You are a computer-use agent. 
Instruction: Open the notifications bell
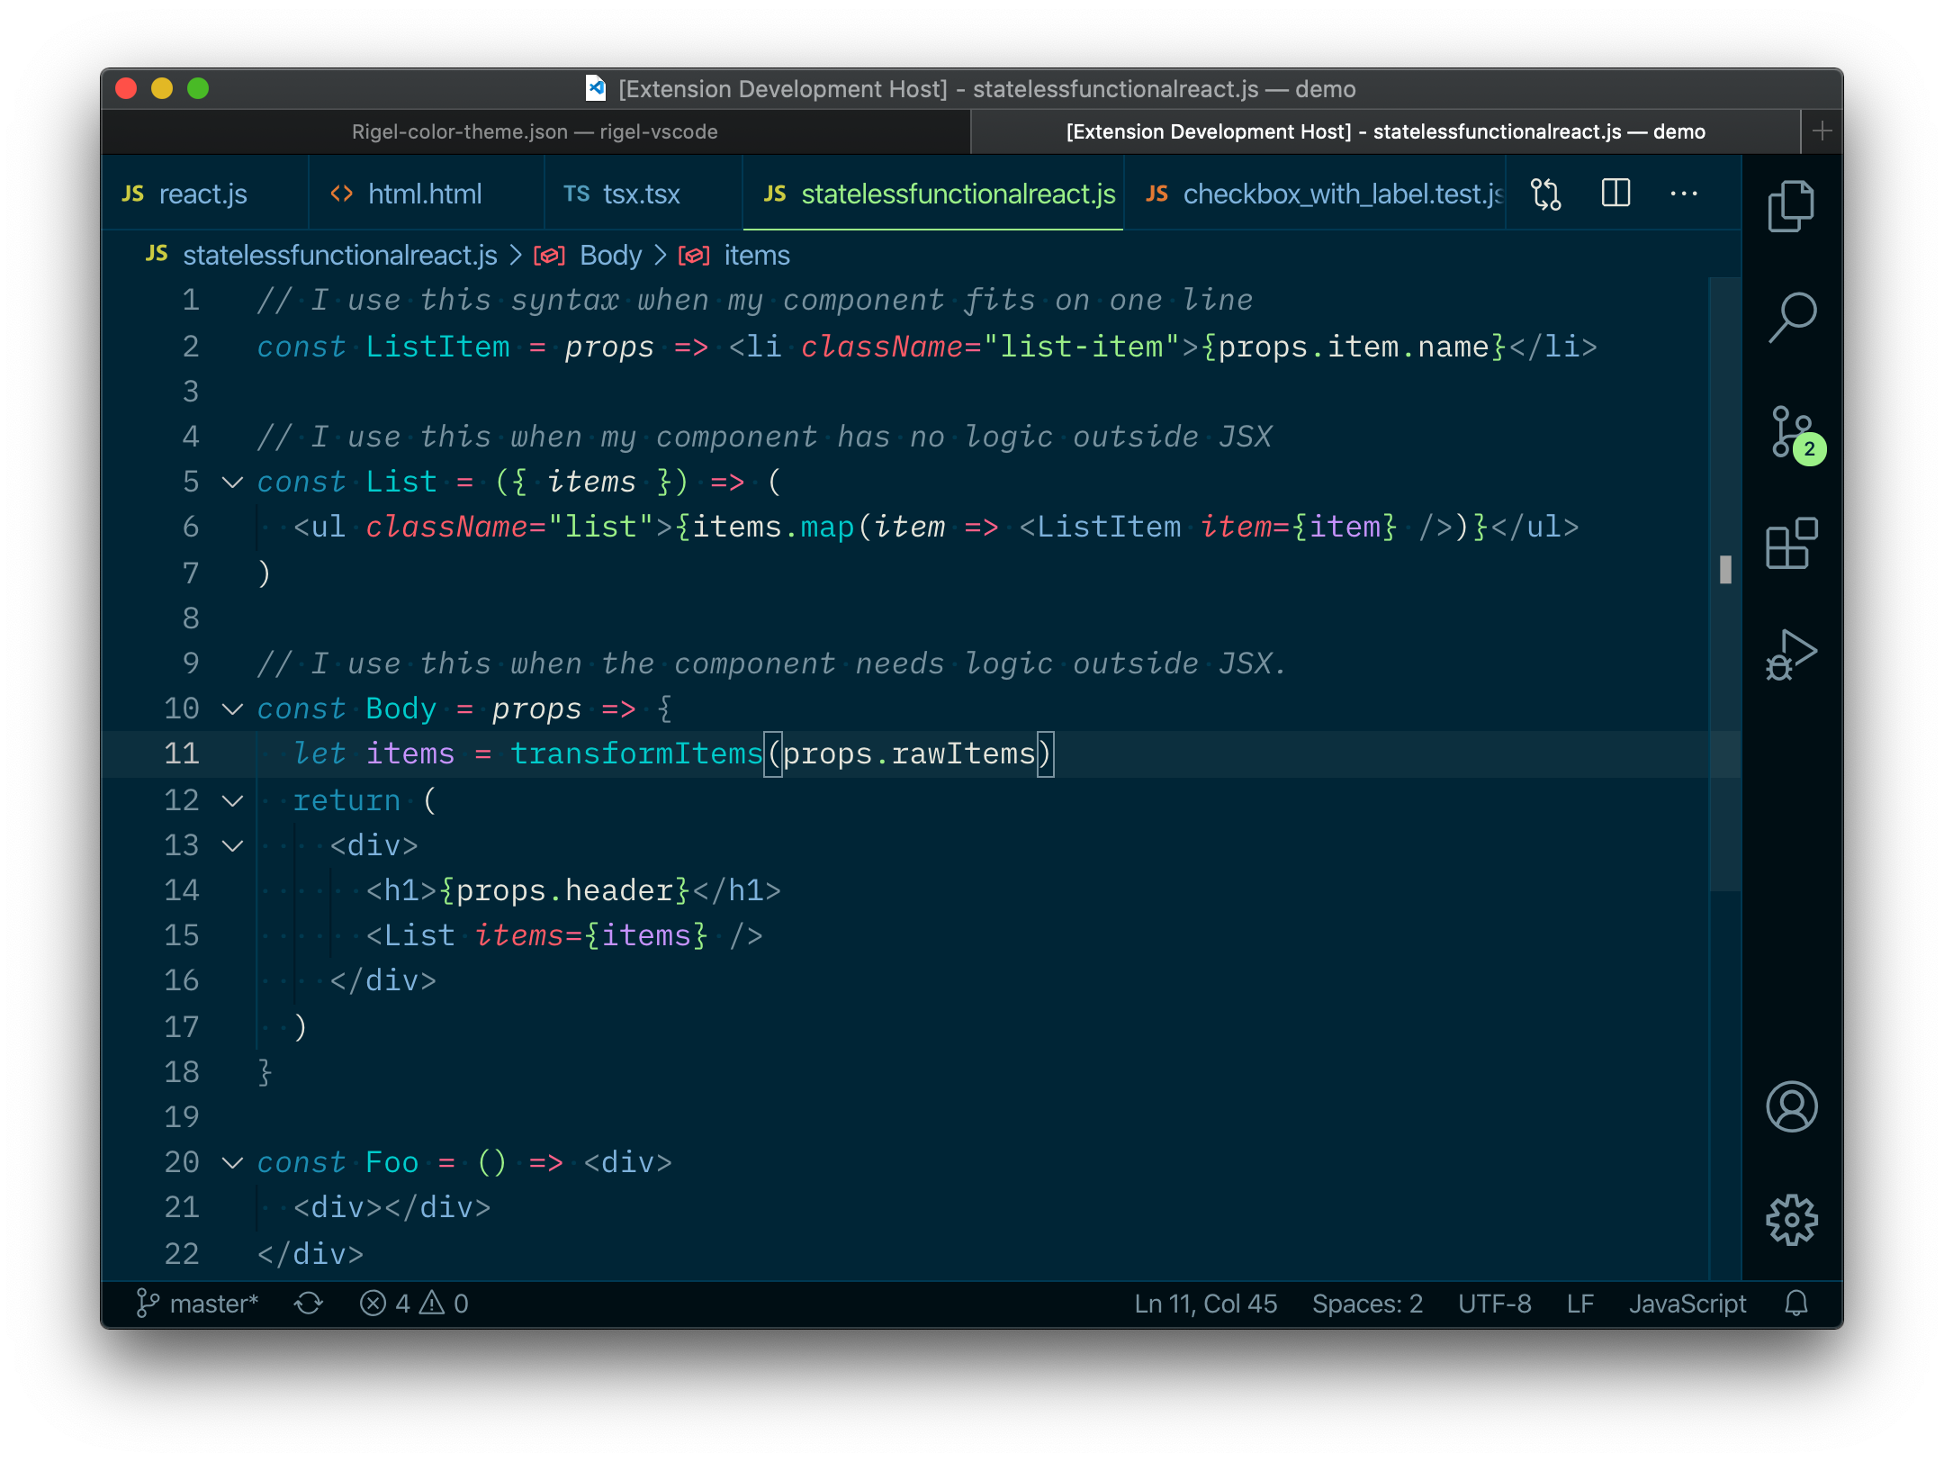pyautogui.click(x=1796, y=1304)
